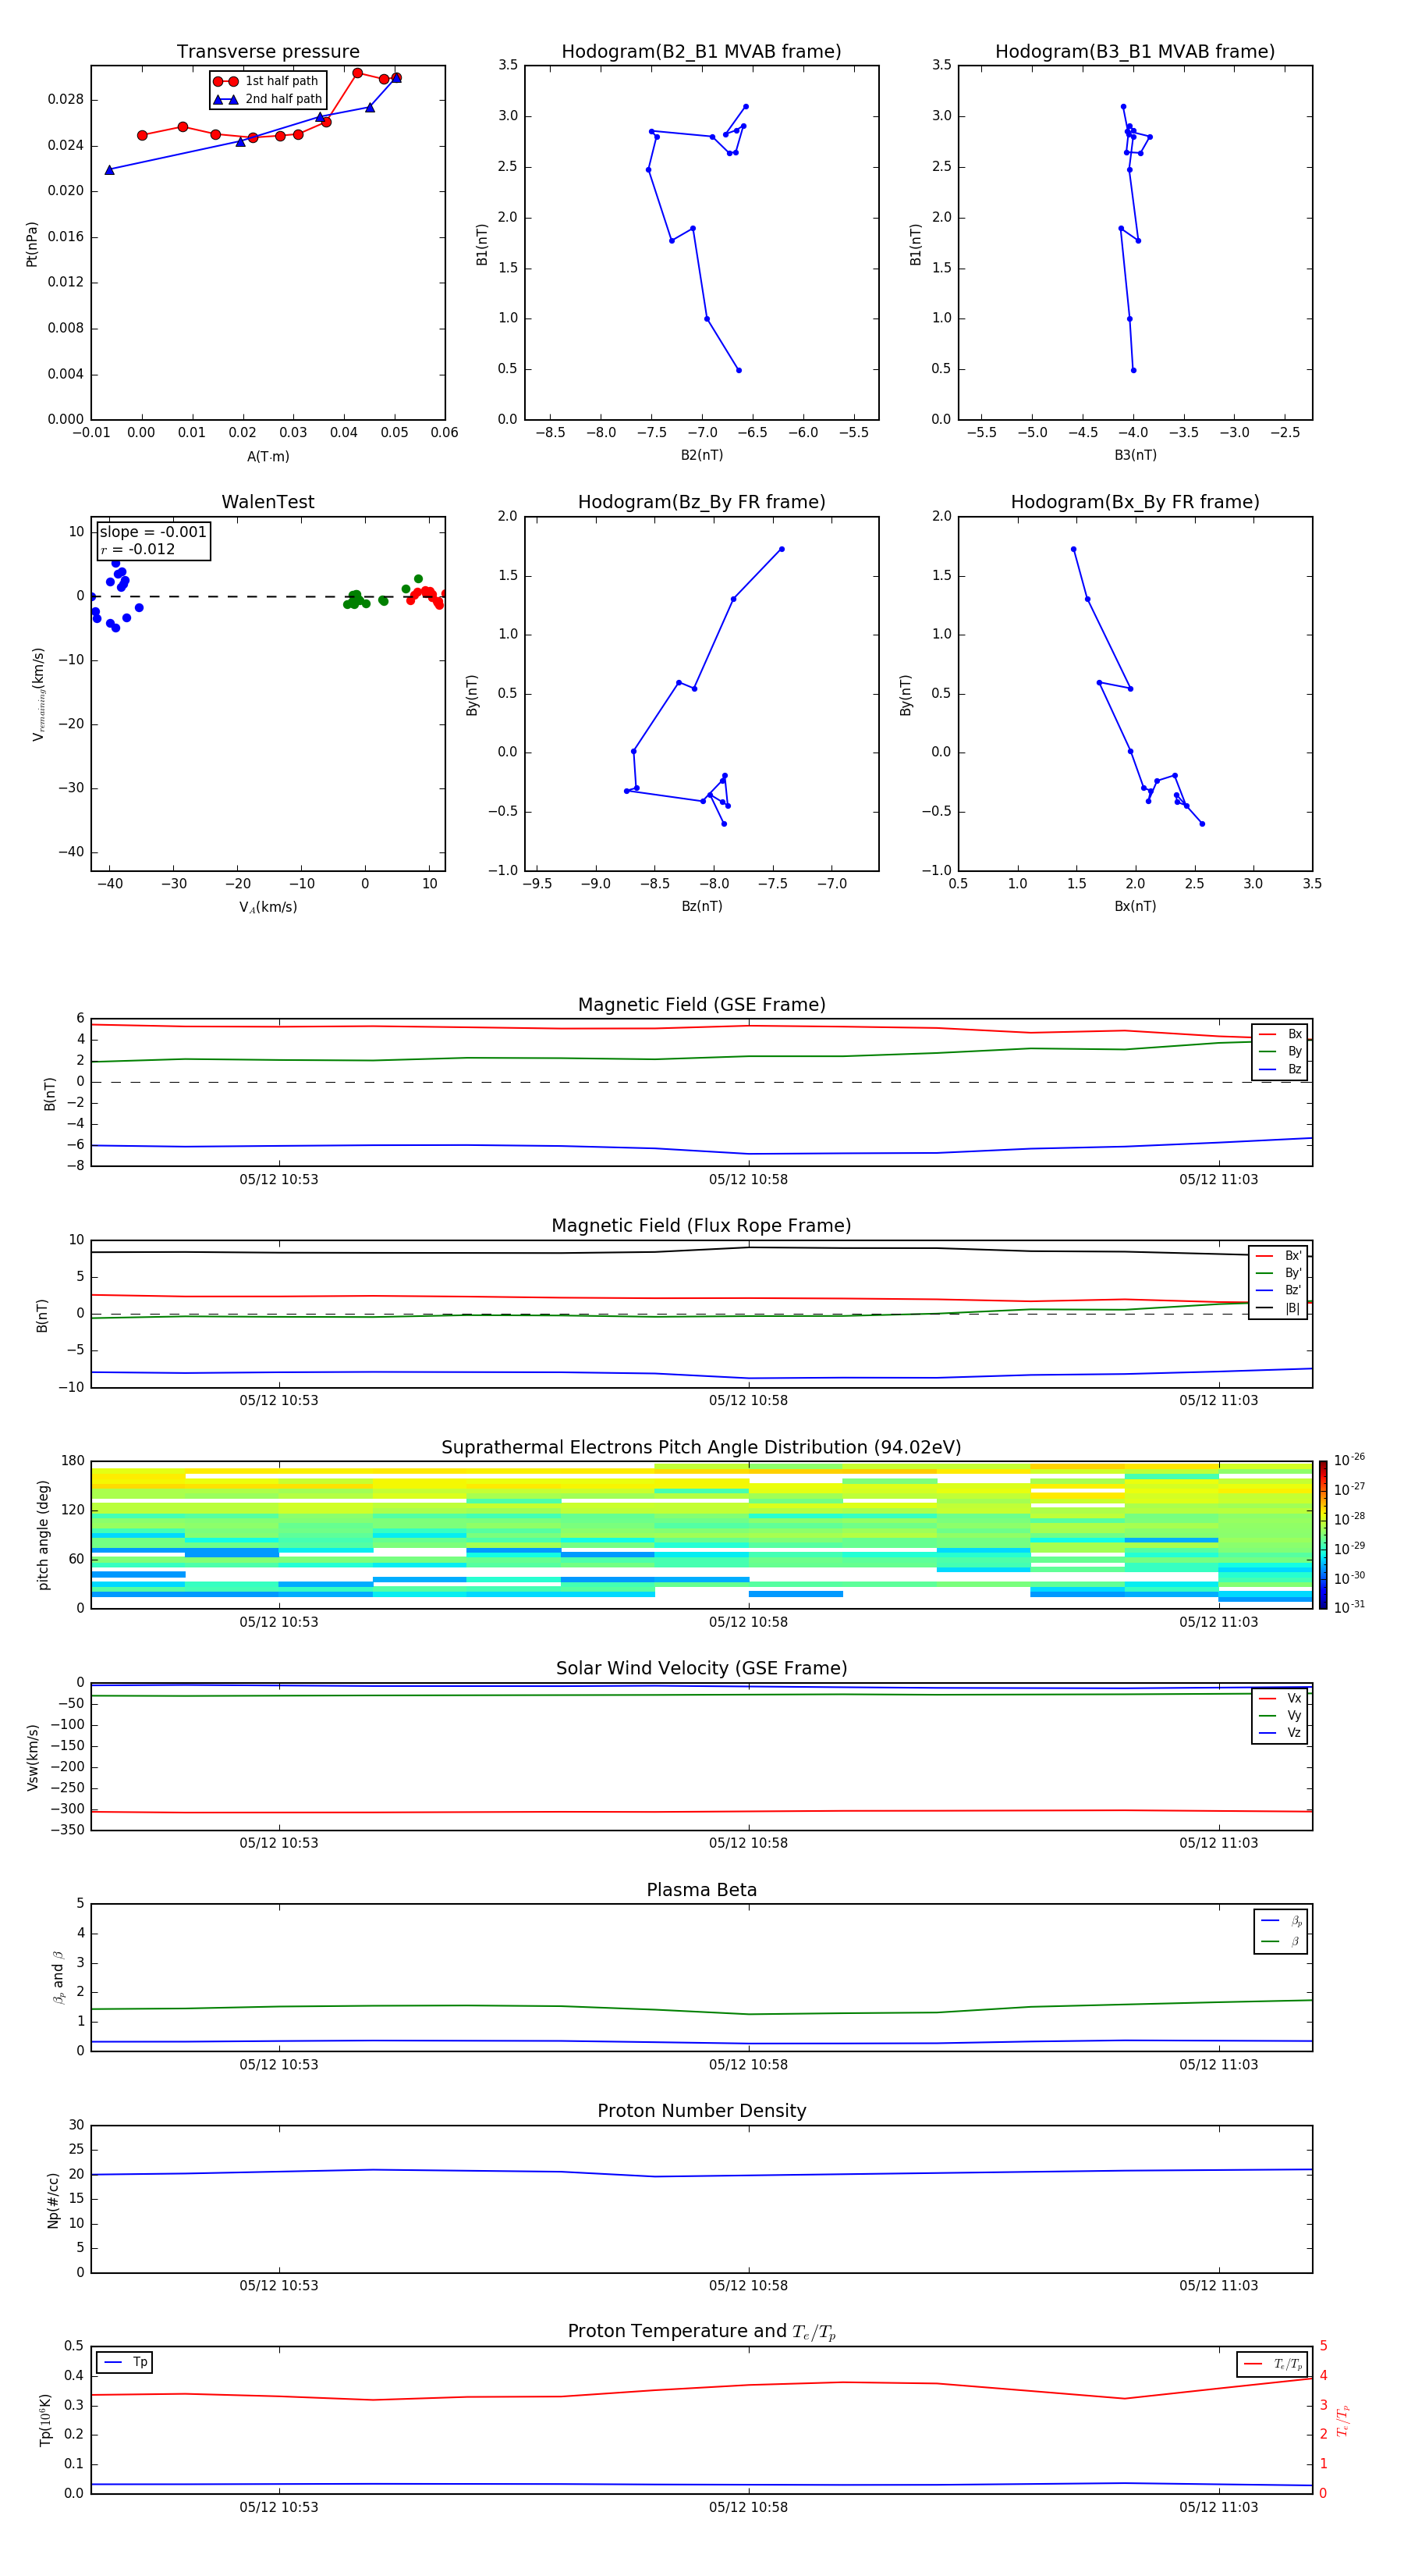Select the βp entry in Plasma Beta legend
Image resolution: width=1404 pixels, height=2576 pixels.
point(1281,1921)
